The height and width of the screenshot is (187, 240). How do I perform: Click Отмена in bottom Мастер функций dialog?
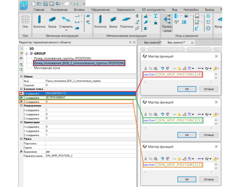point(209,179)
